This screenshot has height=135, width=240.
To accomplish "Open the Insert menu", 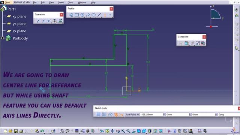I will coord(61,3).
